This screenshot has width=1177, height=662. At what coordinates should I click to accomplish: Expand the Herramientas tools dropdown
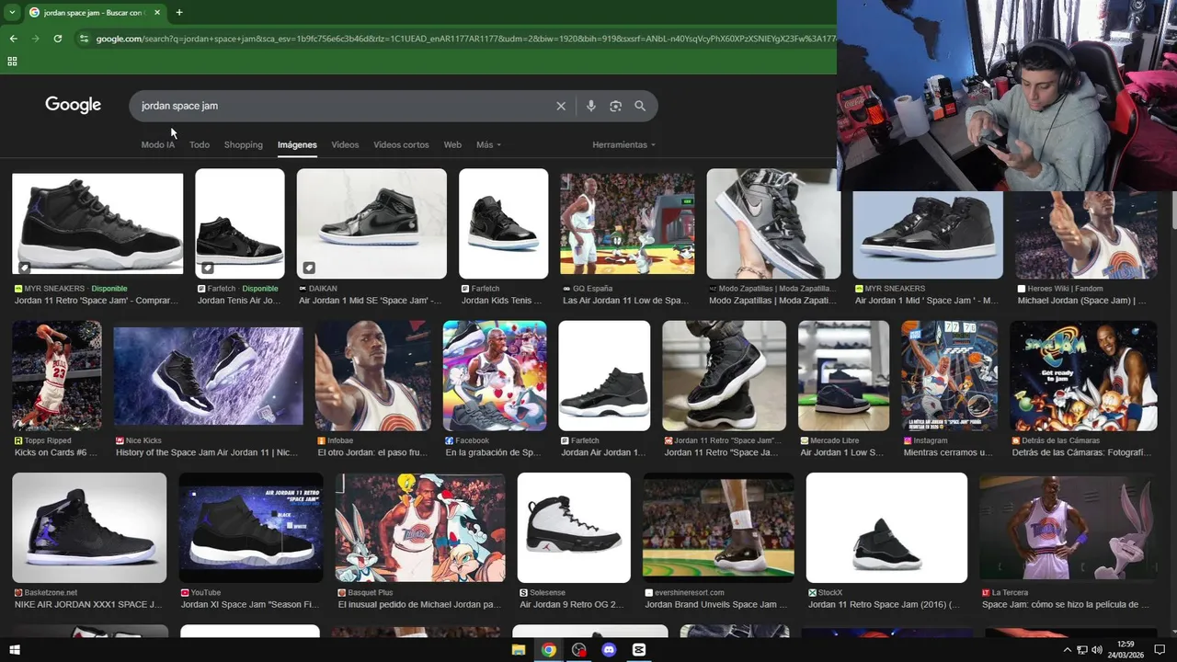click(x=624, y=144)
